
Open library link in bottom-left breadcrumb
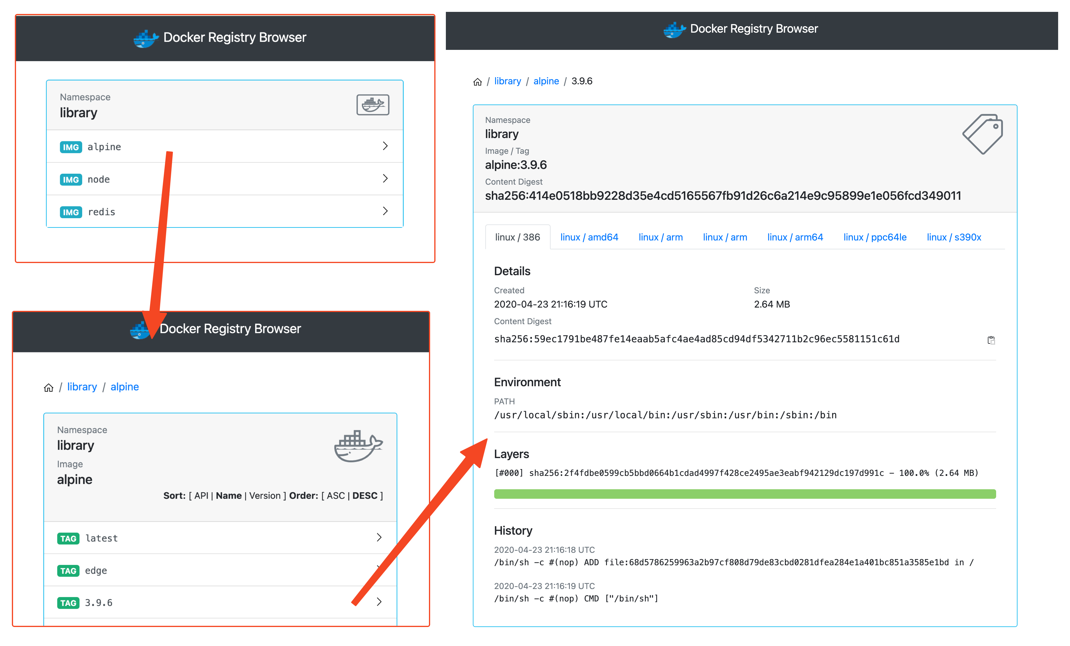coord(82,387)
